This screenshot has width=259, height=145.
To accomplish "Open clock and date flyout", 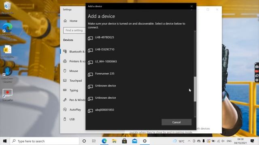I will tap(240, 141).
